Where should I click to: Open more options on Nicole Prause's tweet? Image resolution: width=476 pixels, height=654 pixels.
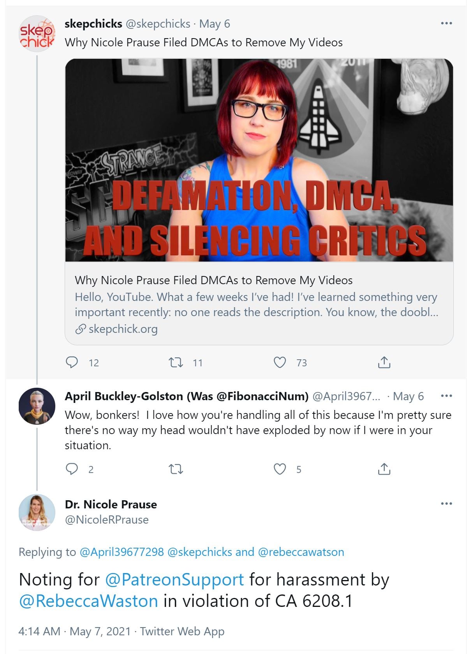point(446,504)
